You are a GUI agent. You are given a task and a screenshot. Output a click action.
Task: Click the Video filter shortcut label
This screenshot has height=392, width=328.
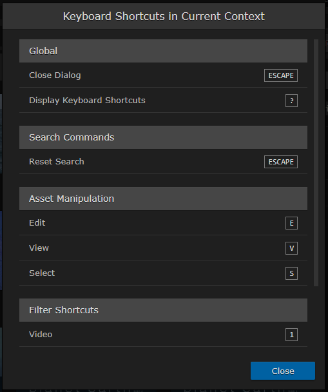[x=41, y=334]
